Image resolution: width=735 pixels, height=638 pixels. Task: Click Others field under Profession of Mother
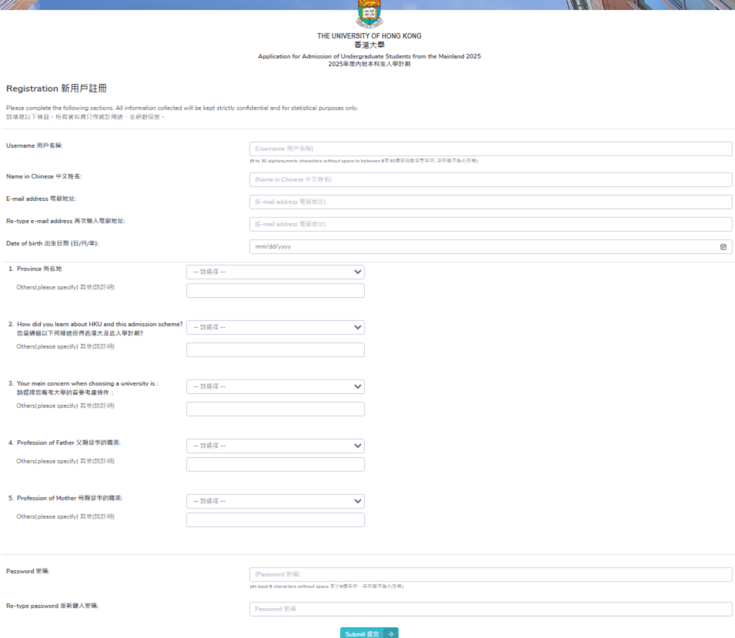click(x=275, y=520)
